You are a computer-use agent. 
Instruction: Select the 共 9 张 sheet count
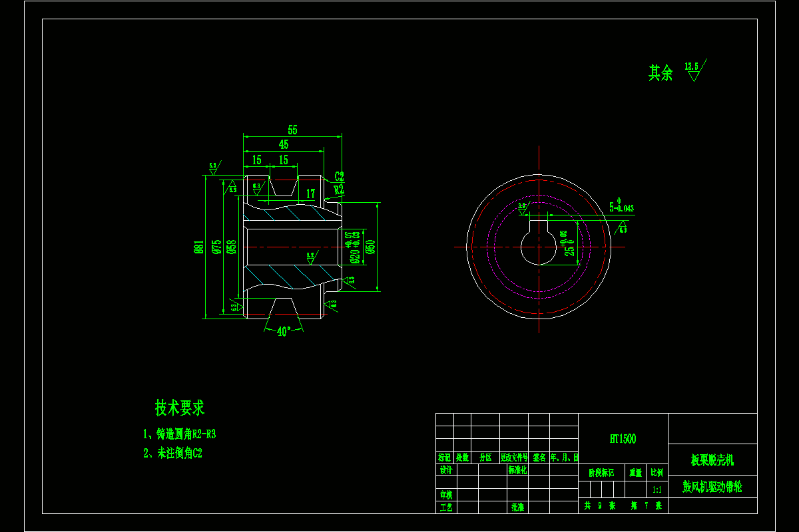600,506
